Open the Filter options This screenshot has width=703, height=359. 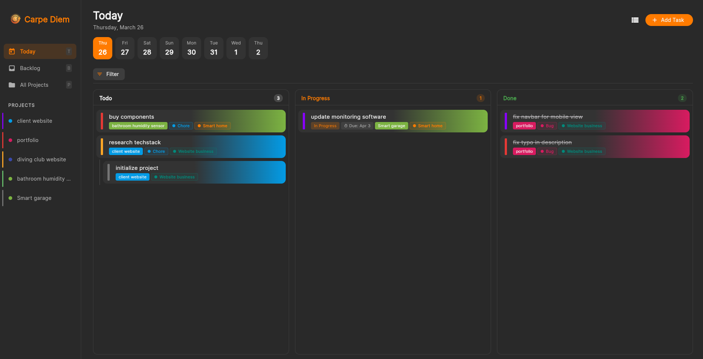(x=109, y=74)
